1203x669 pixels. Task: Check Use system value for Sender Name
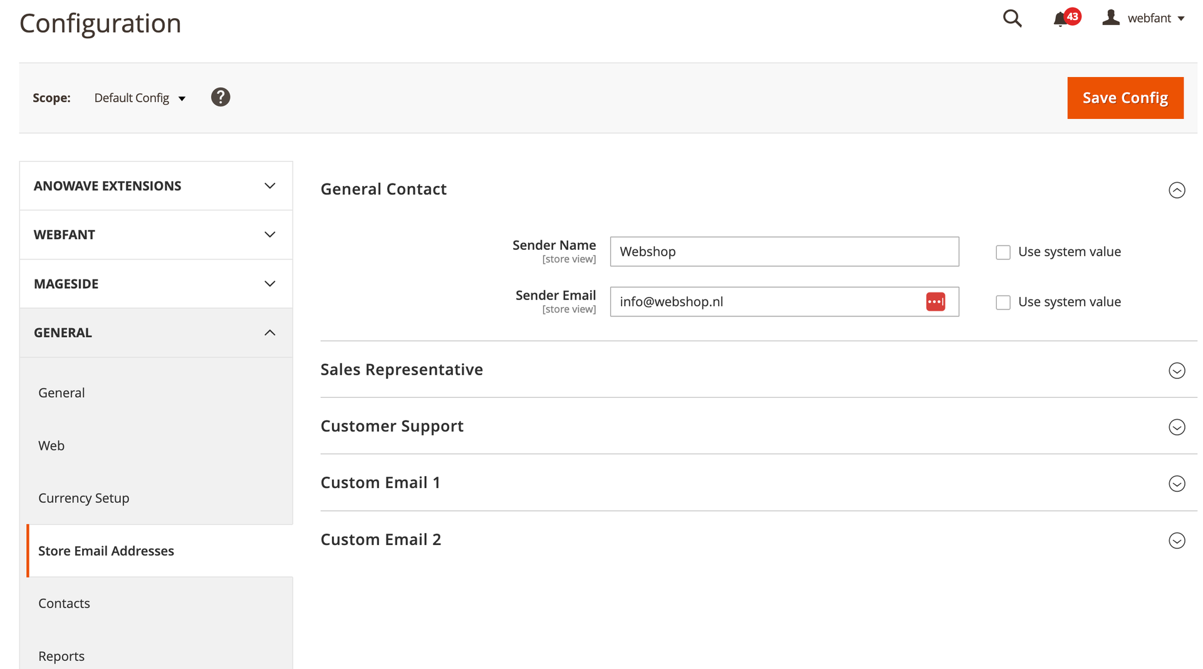coord(1003,252)
